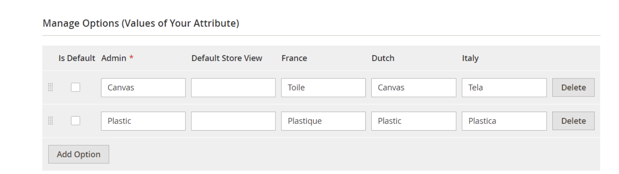
Task: Check Is Default for Canvas option
Action: coord(76,87)
